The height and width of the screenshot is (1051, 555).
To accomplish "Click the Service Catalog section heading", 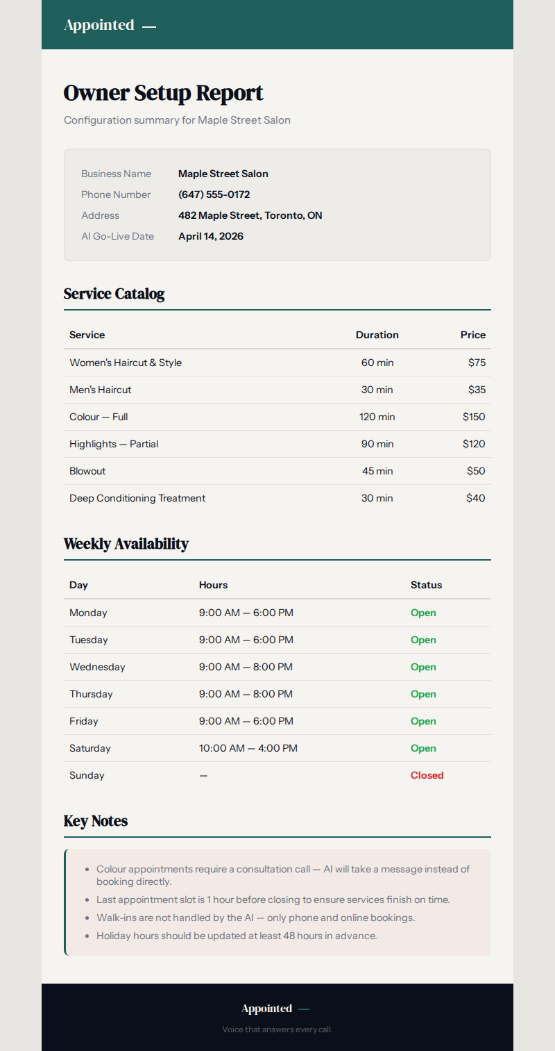I will point(114,294).
